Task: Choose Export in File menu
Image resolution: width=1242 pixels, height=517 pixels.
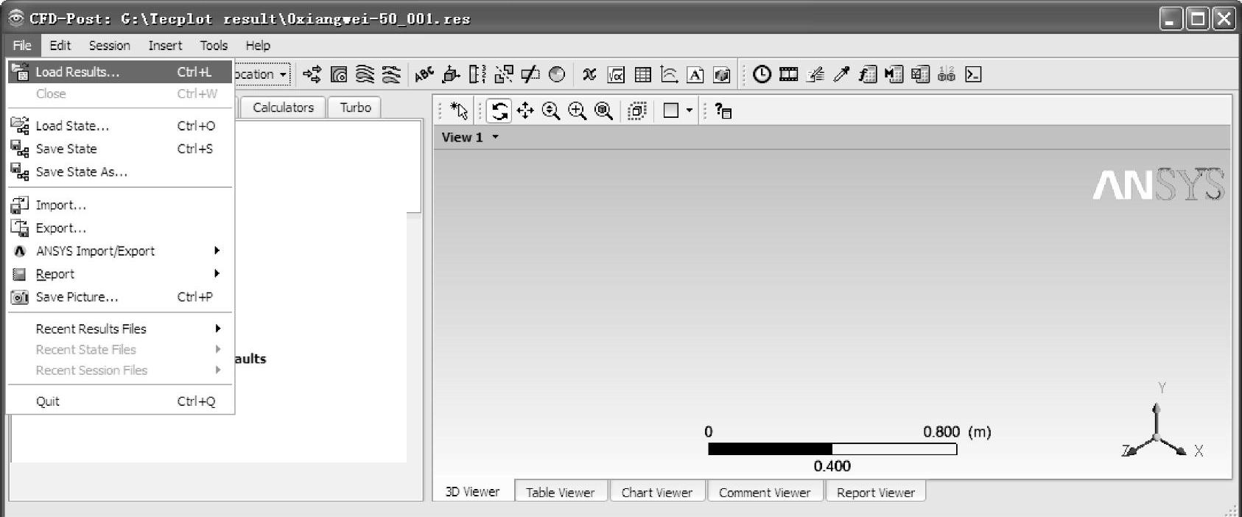Action: pos(121,228)
